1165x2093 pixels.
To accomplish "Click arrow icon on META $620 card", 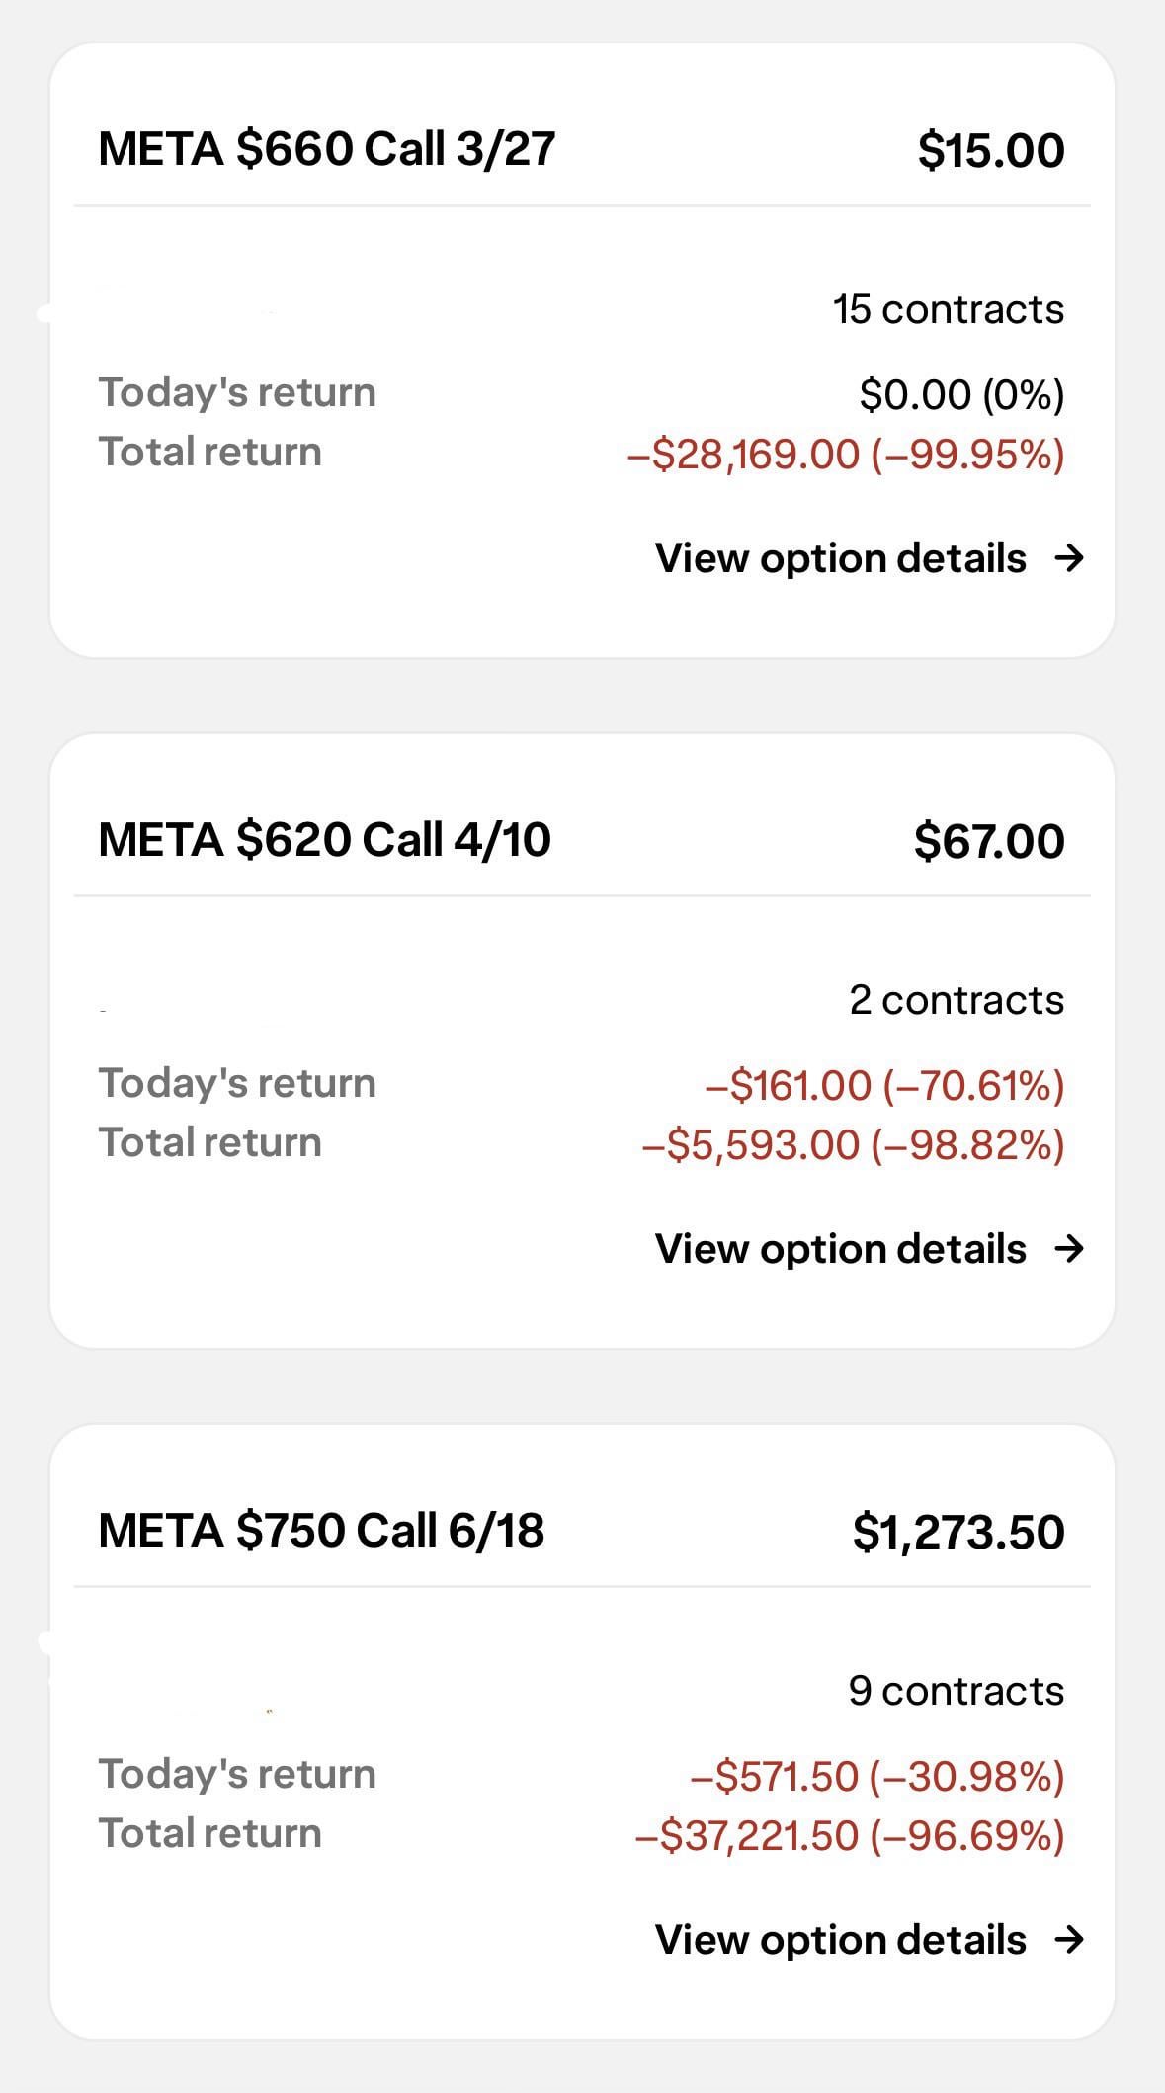I will pyautogui.click(x=1069, y=1249).
